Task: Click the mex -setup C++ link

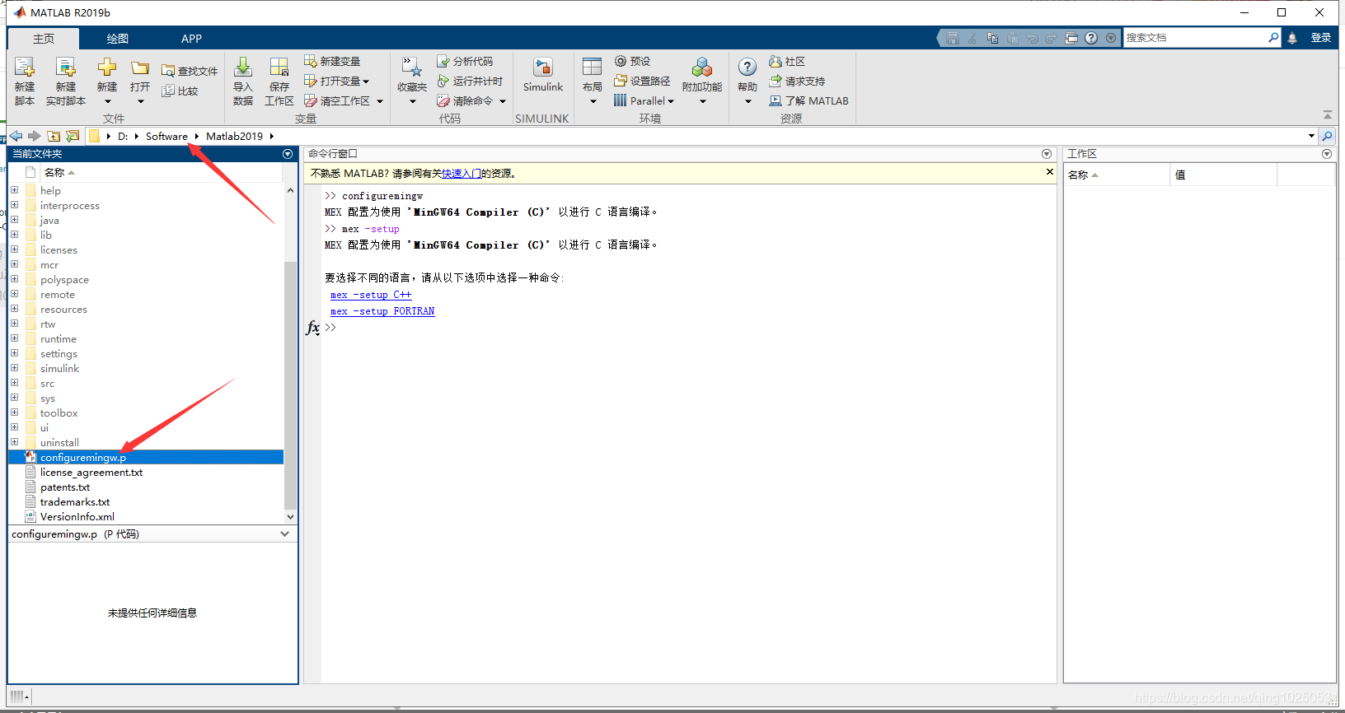Action: [x=371, y=295]
